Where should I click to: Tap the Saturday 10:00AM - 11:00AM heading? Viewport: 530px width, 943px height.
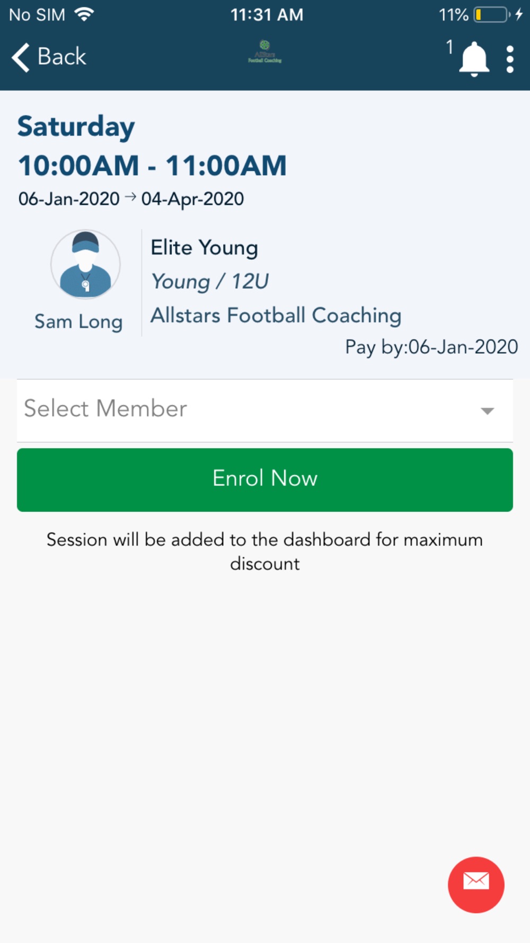[152, 146]
